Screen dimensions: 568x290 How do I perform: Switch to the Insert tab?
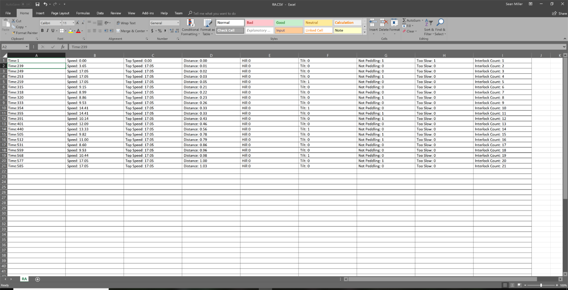(x=40, y=13)
